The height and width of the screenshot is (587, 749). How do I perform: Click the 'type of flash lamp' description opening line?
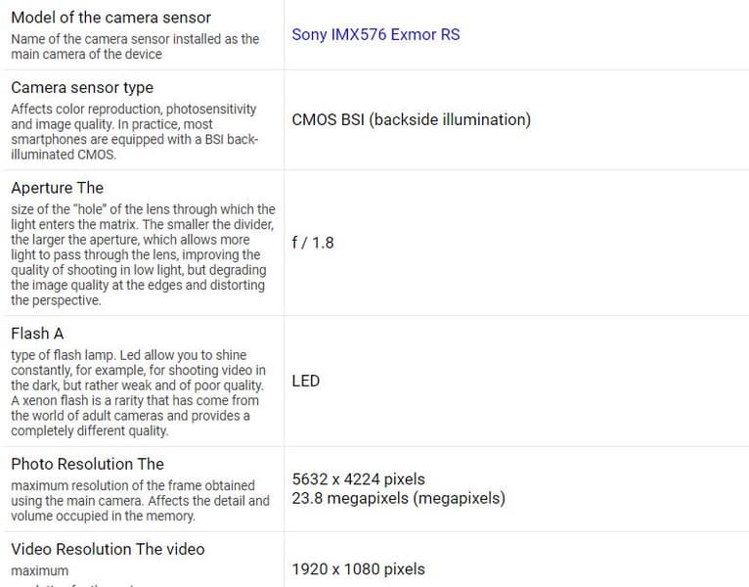[x=128, y=355]
